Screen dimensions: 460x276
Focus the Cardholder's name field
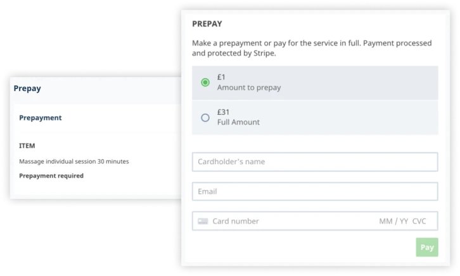point(315,162)
